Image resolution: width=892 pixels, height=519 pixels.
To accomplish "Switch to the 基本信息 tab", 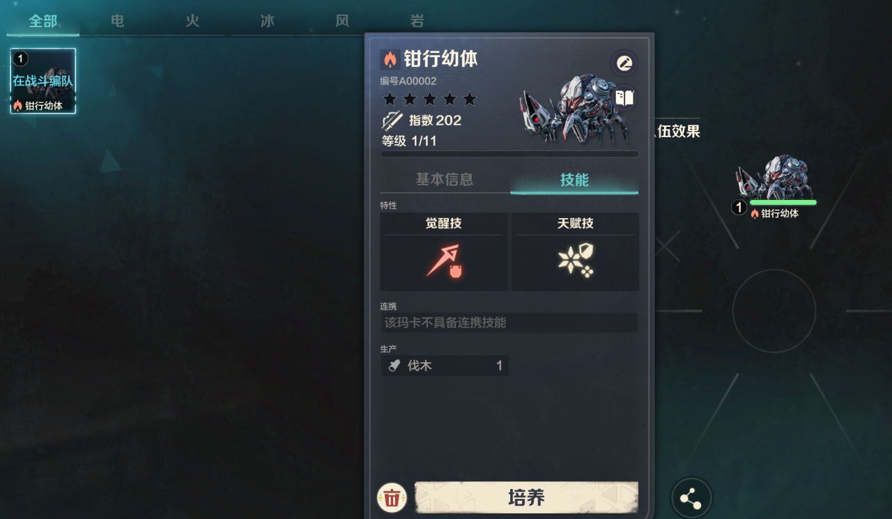I will [x=445, y=180].
